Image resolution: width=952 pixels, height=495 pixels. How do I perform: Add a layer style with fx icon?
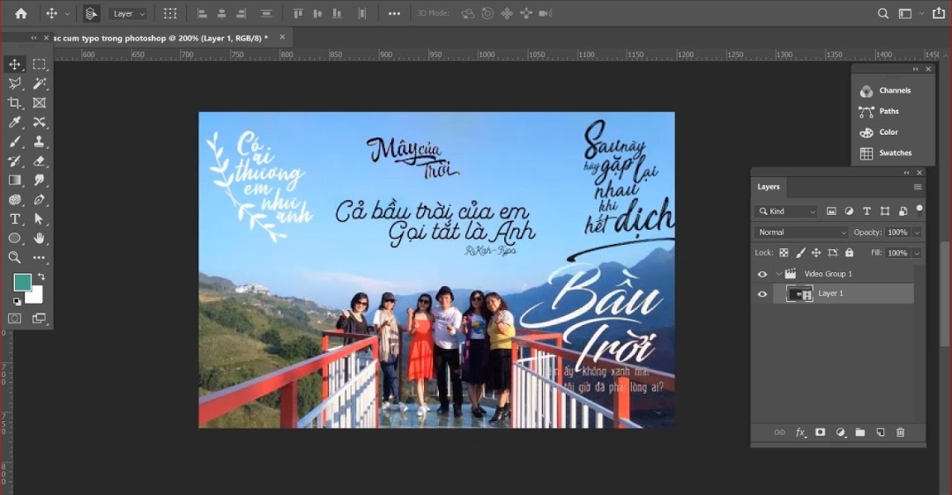click(x=800, y=432)
